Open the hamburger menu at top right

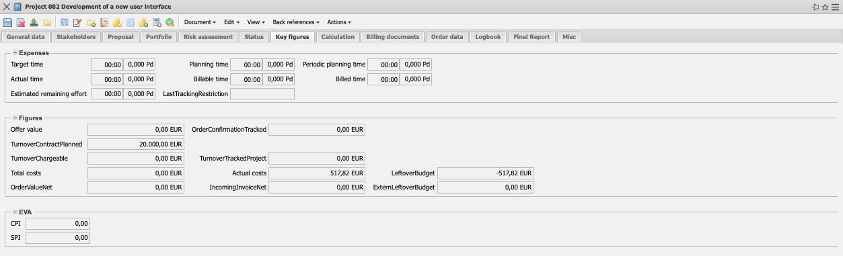tap(835, 6)
